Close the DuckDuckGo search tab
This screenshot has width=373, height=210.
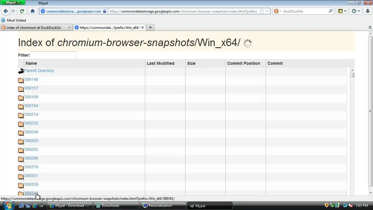[x=69, y=27]
